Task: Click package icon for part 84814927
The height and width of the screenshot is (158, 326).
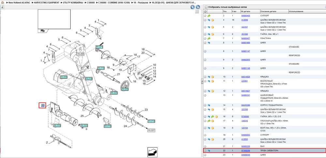Action: pyautogui.click(x=213, y=91)
